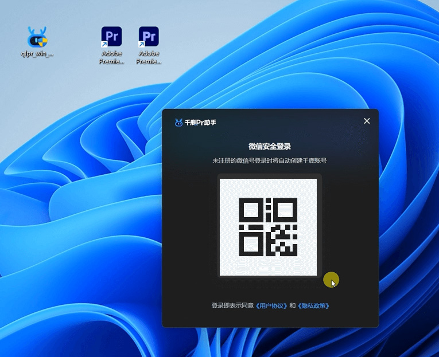This screenshot has height=357, width=439.
Task: Click the 未注册的微信号 account notice text
Action: coord(270,161)
